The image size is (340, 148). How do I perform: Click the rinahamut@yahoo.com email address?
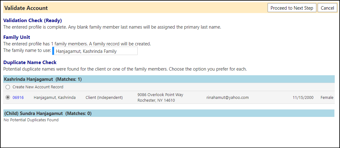click(x=228, y=98)
